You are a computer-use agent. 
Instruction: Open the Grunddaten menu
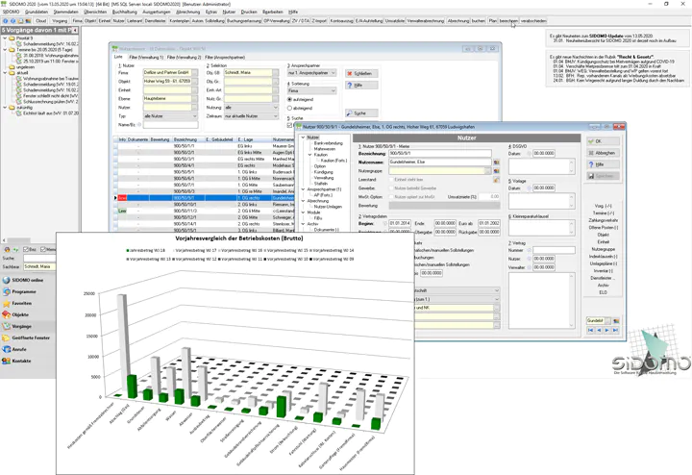(x=37, y=12)
